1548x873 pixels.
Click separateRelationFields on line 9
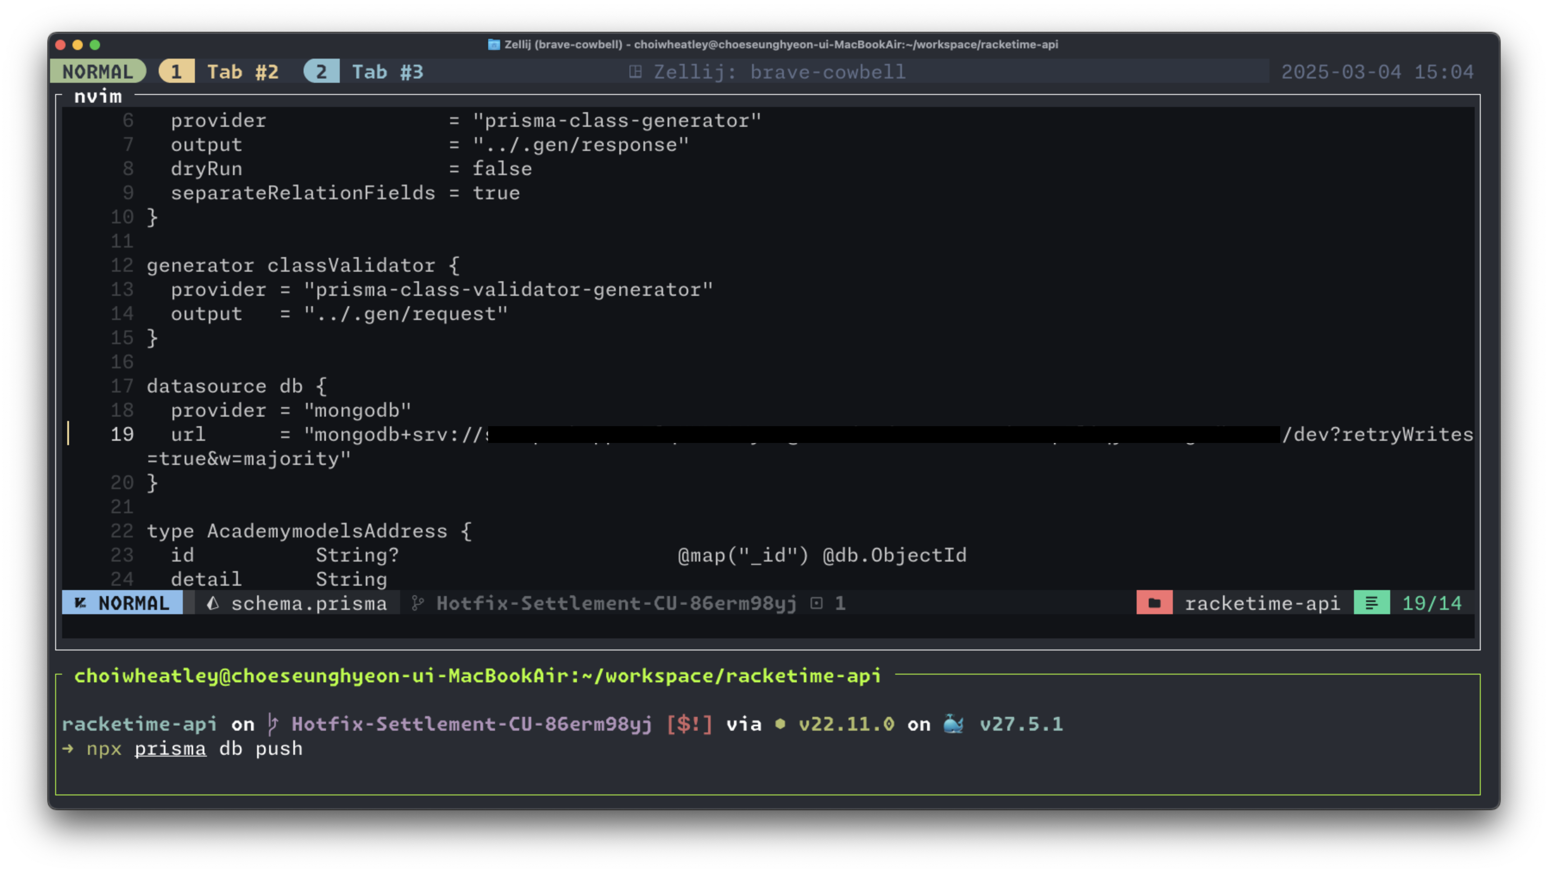pyautogui.click(x=303, y=193)
